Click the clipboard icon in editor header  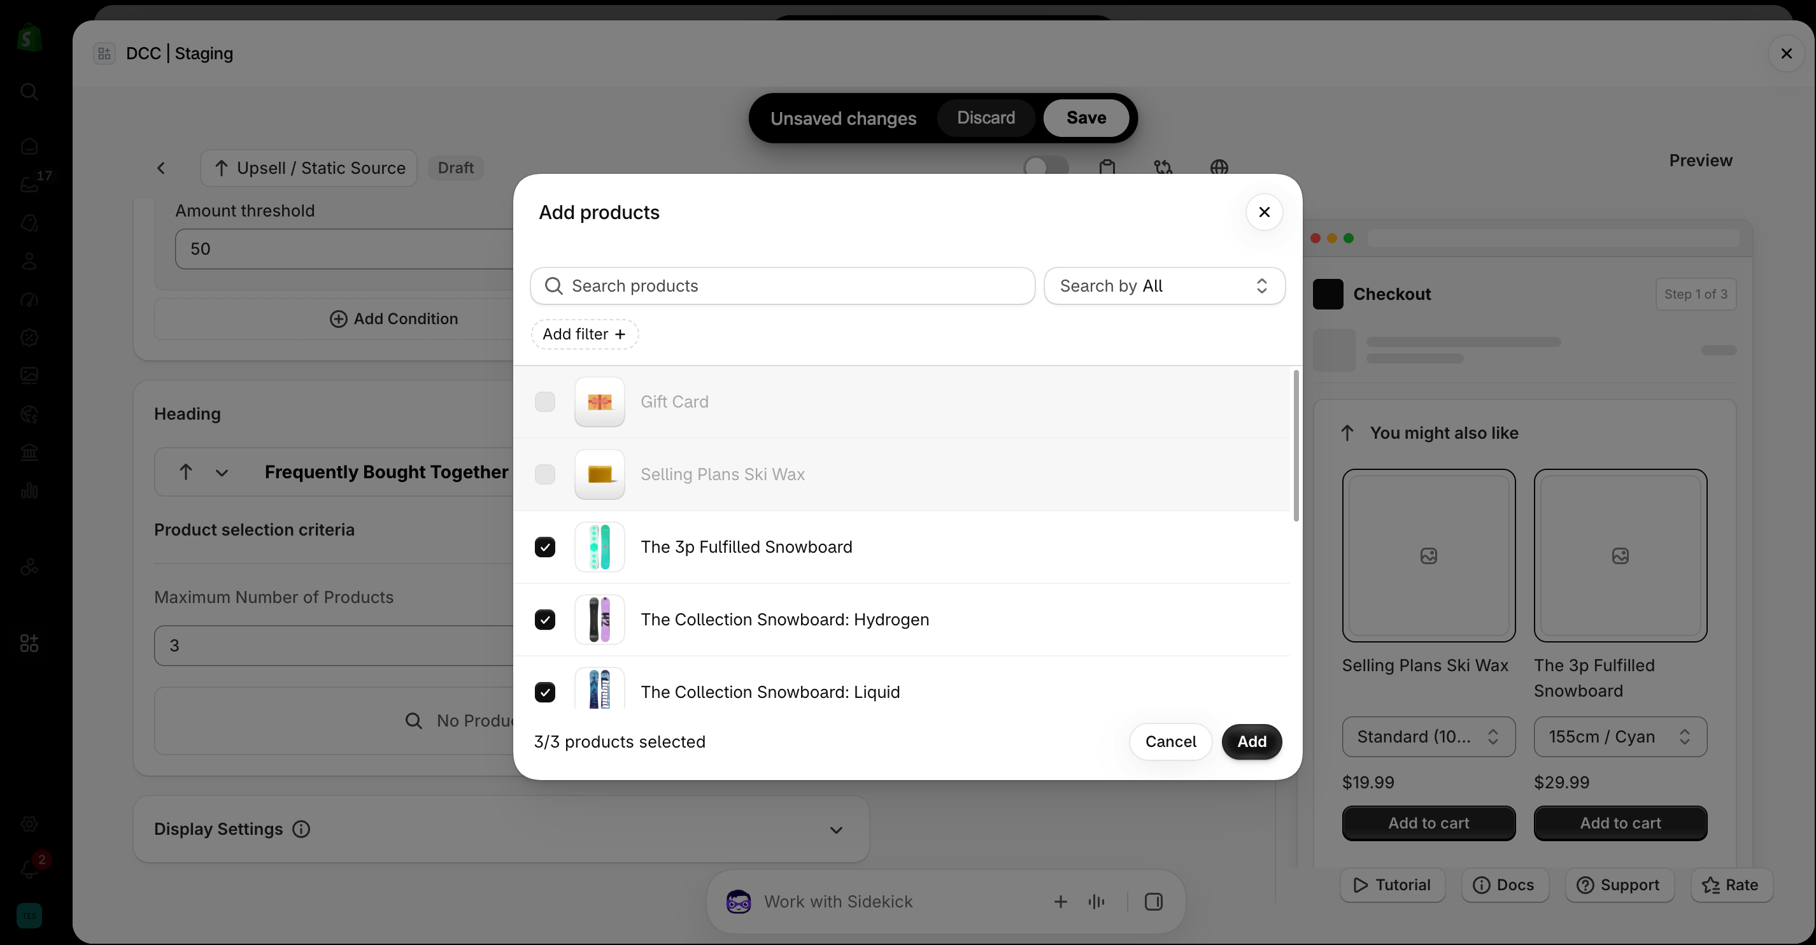(1107, 168)
